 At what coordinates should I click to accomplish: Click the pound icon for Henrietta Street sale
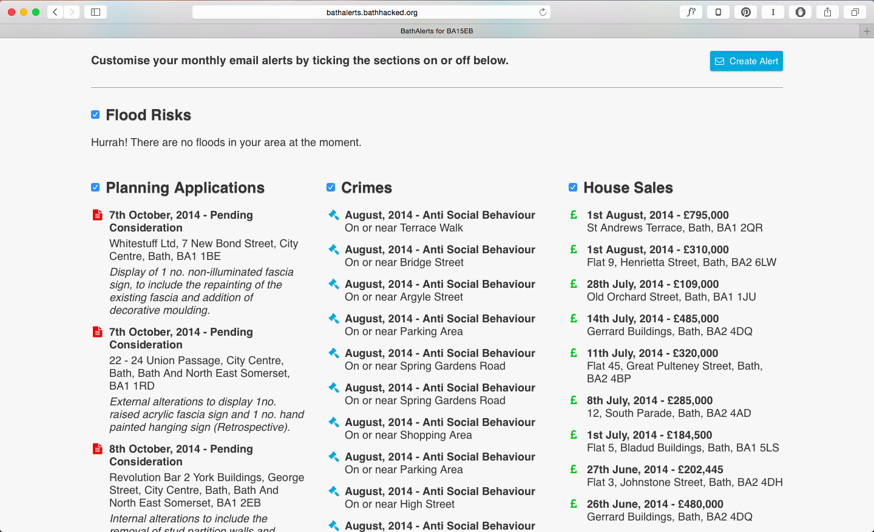click(574, 249)
